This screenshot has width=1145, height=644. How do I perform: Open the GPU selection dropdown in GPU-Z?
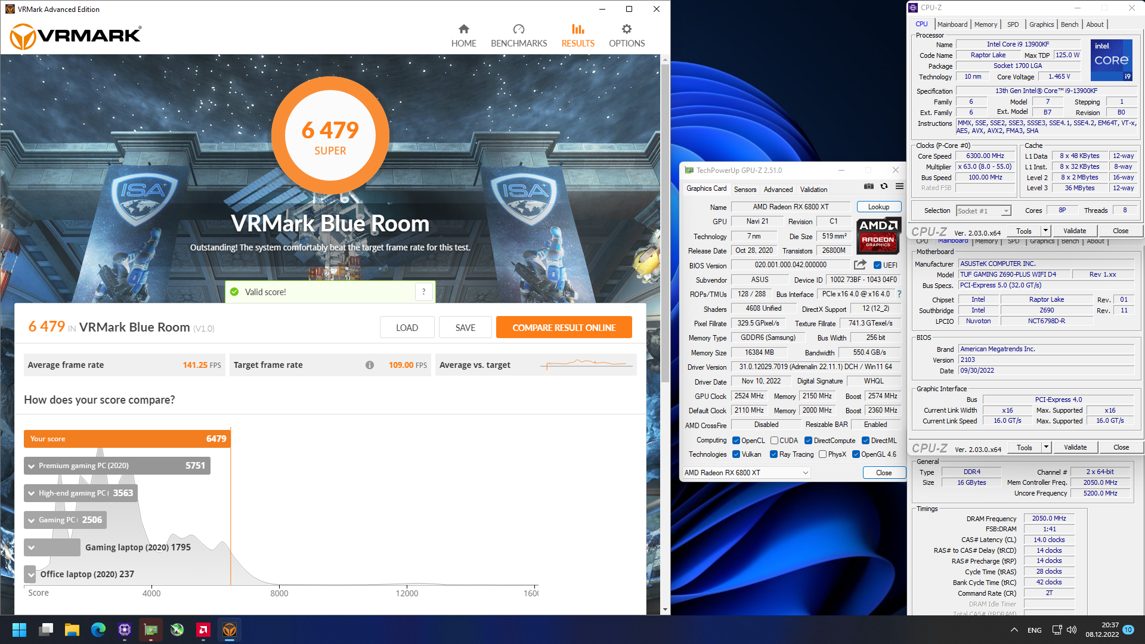[x=745, y=473]
